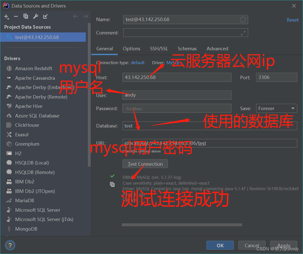Click the Reset link
Image resolution: width=303 pixels, height=254 pixels.
pos(293,20)
